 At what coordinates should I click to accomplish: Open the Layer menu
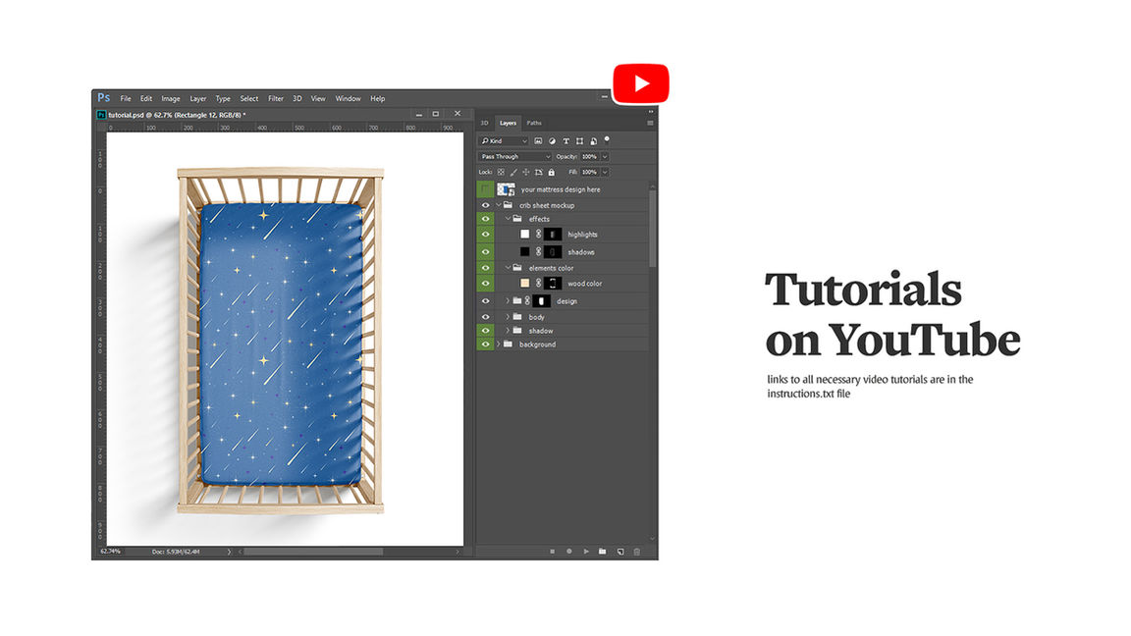198,99
